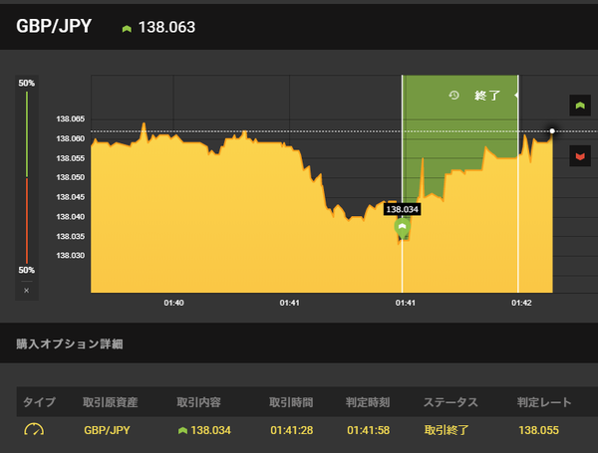Click the lower 50% sentiment label
The height and width of the screenshot is (453, 598).
(x=26, y=270)
